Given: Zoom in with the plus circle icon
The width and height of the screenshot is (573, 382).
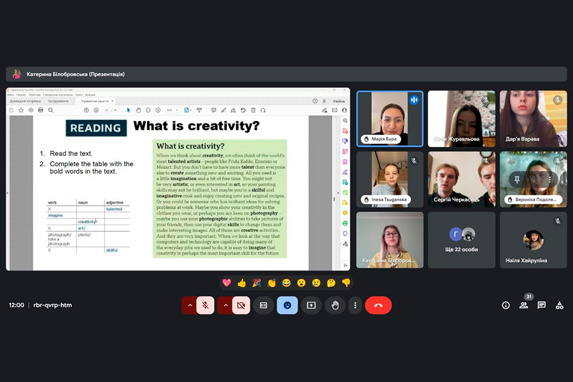Looking at the screenshot, I should click(x=158, y=110).
